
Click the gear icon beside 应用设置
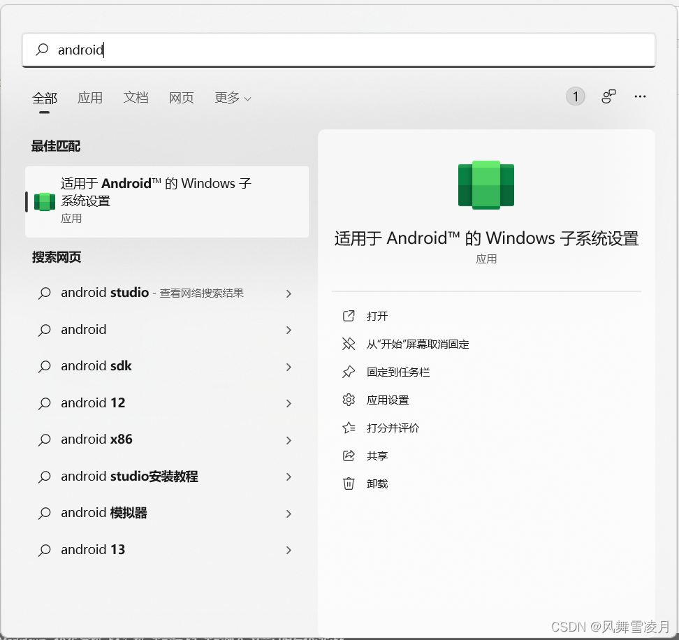[349, 400]
